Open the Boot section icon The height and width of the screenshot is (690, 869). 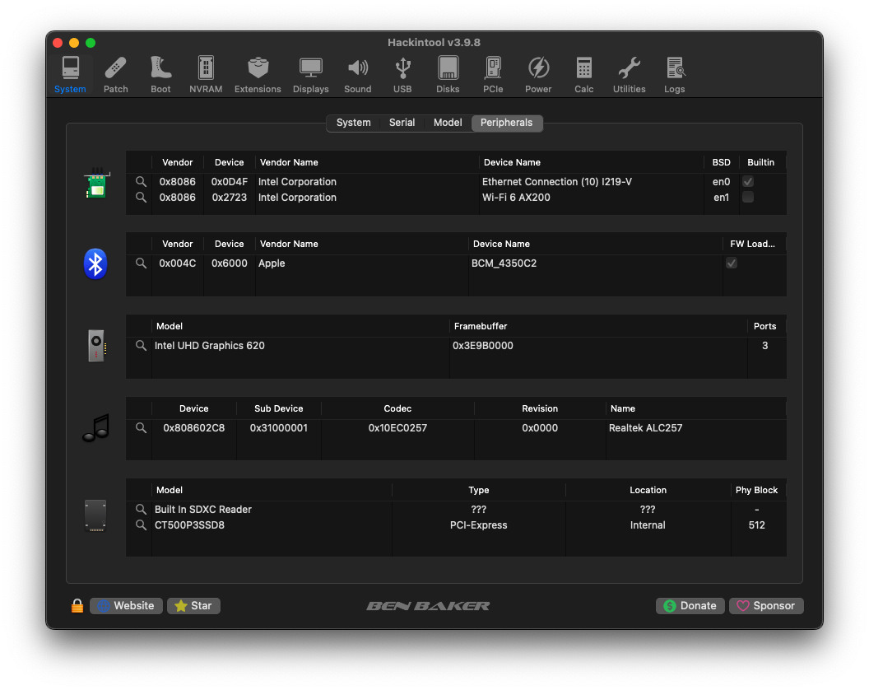(160, 74)
